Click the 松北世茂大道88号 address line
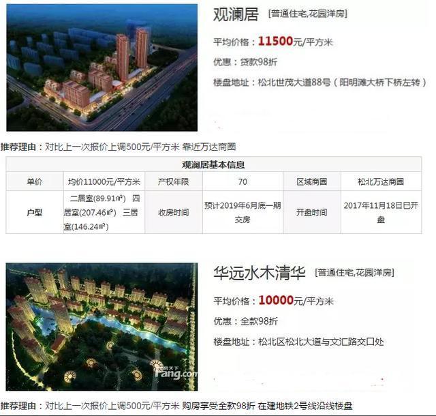Screen dimensions: 436x416 320,83
